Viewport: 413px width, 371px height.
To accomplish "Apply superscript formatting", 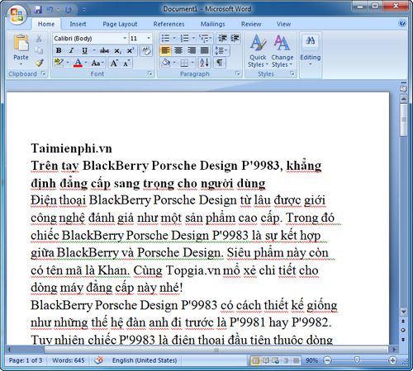I will [130, 50].
